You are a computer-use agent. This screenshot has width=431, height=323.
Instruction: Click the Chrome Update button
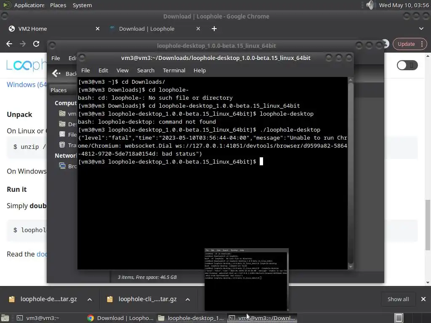click(406, 44)
